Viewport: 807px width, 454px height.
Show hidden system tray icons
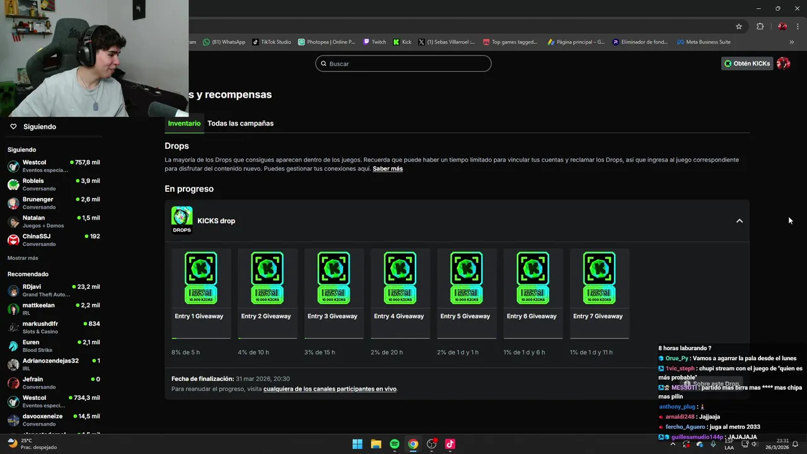pos(673,444)
